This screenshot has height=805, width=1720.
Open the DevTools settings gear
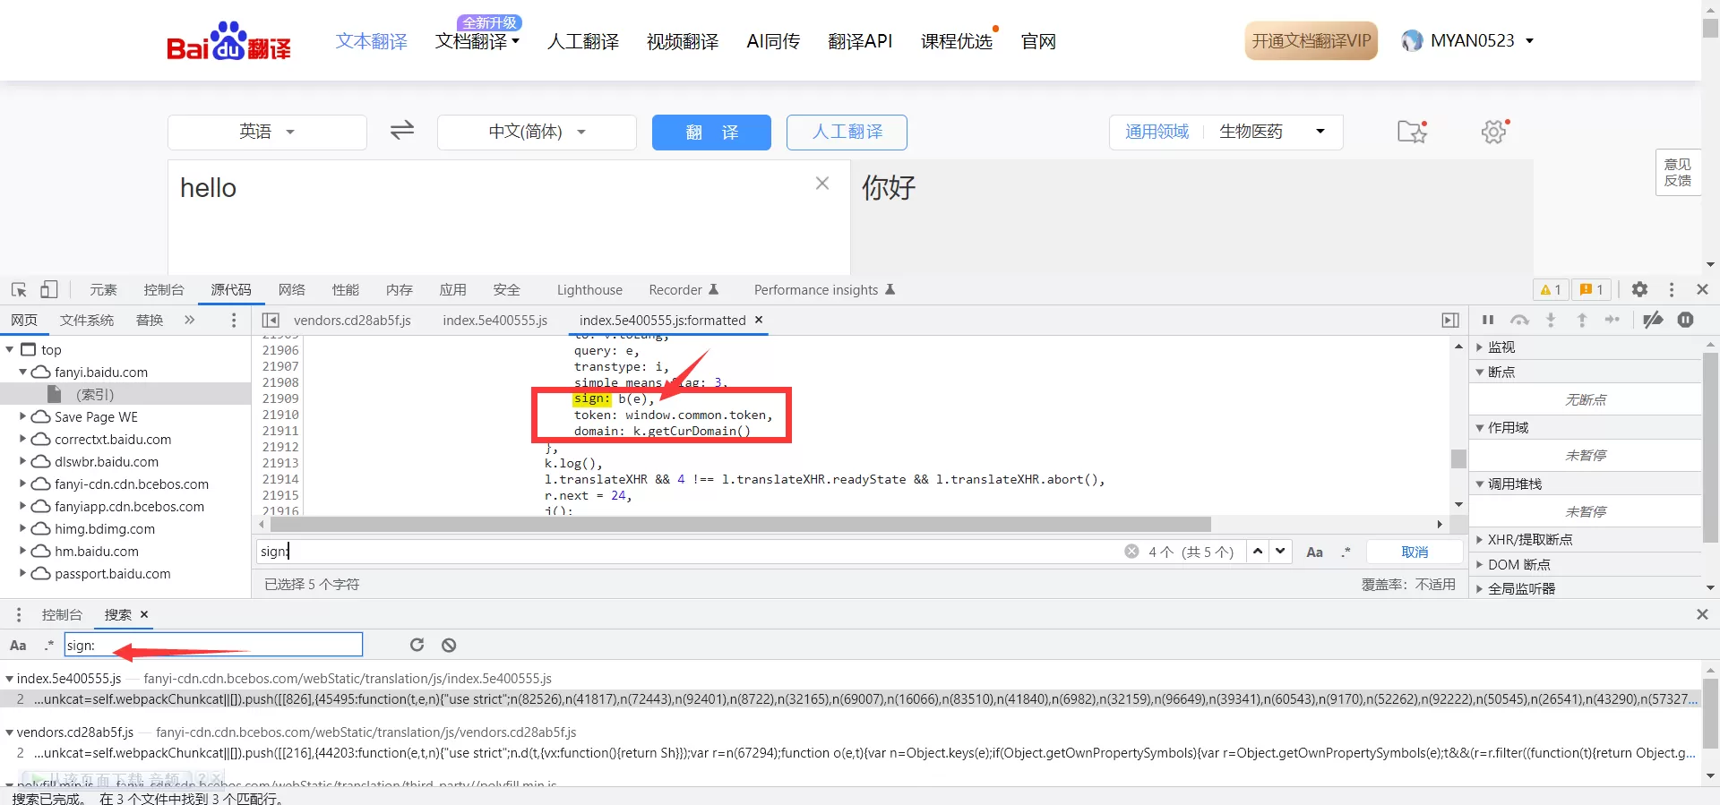(x=1639, y=289)
